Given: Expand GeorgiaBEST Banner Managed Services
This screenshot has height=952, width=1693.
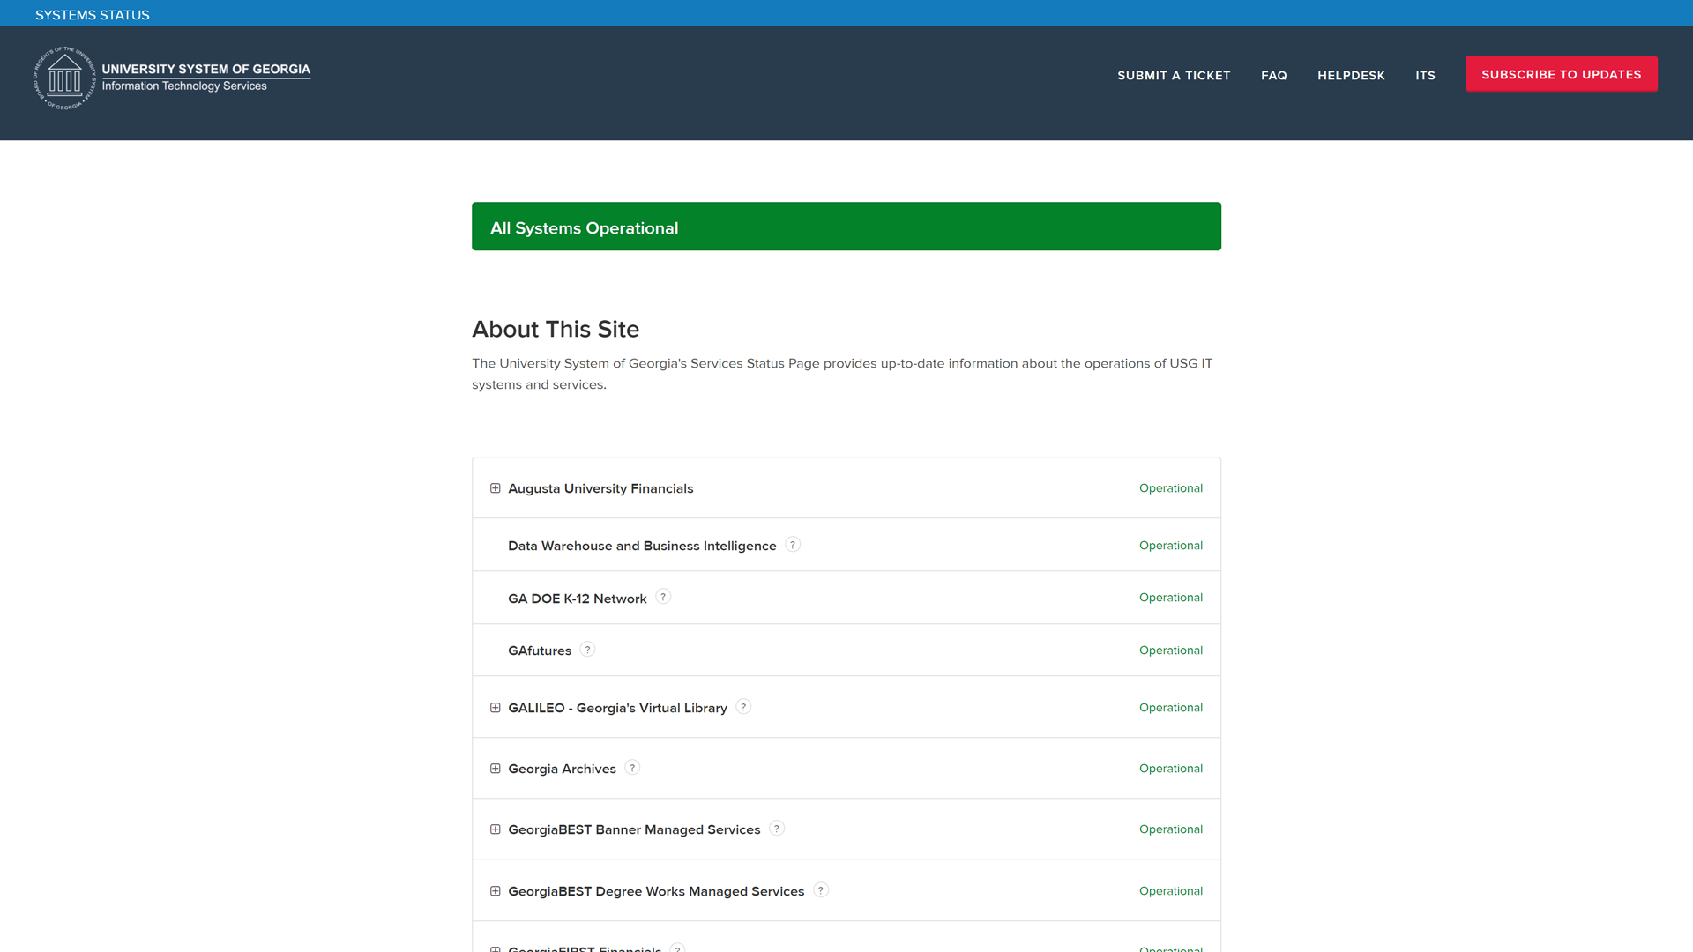Looking at the screenshot, I should [495, 829].
